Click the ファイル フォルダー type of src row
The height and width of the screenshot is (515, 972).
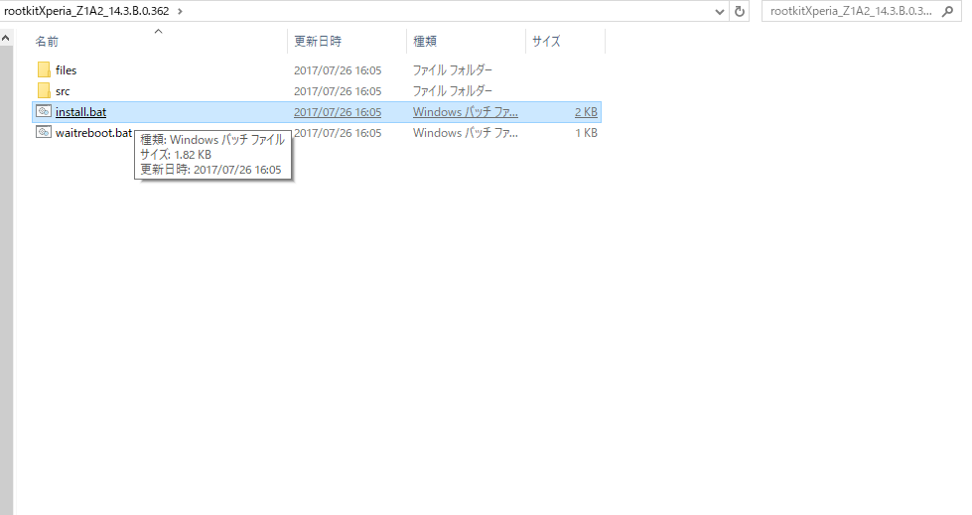[x=452, y=91]
